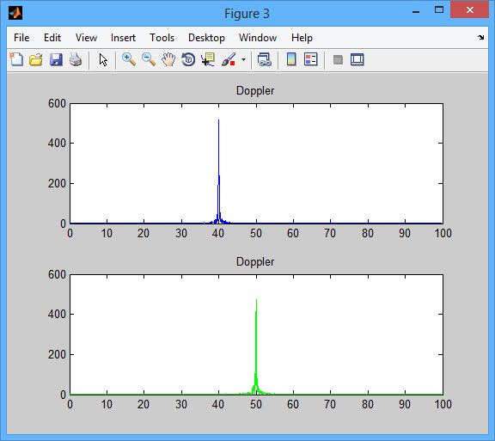495x441 pixels.
Task: Toggle the Data Cursor tool
Action: click(208, 59)
